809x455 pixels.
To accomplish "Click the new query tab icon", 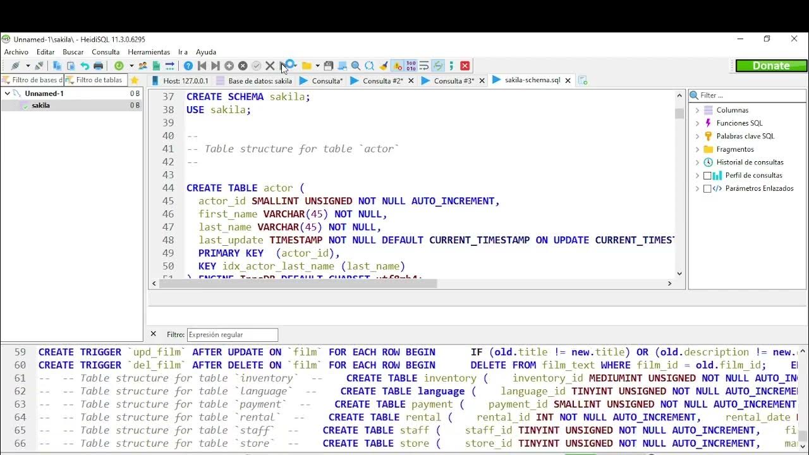I will [583, 80].
